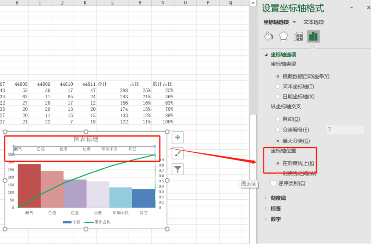Select column L header
The image size is (371, 244).
click(113, 3)
